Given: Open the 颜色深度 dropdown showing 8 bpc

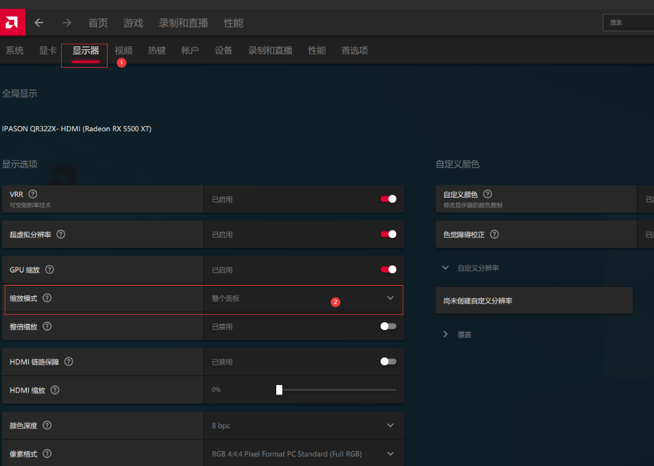Looking at the screenshot, I should tap(390, 425).
